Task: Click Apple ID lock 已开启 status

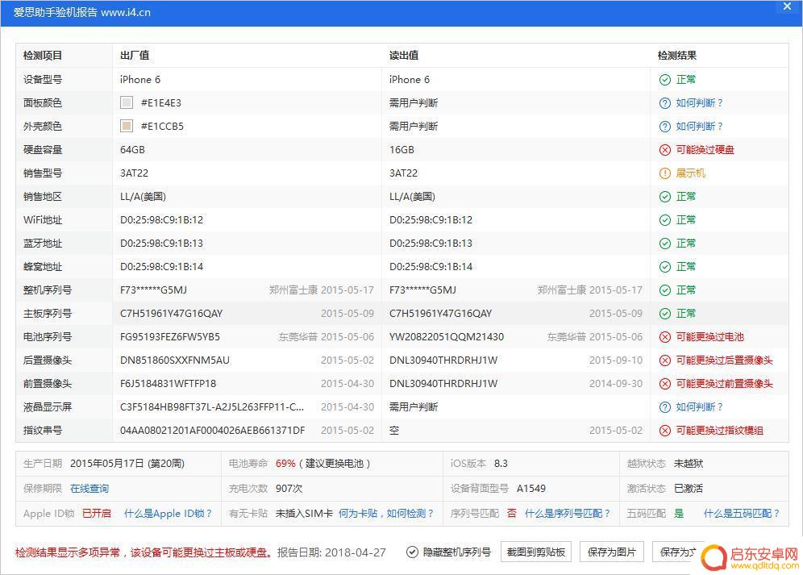Action: pos(97,514)
